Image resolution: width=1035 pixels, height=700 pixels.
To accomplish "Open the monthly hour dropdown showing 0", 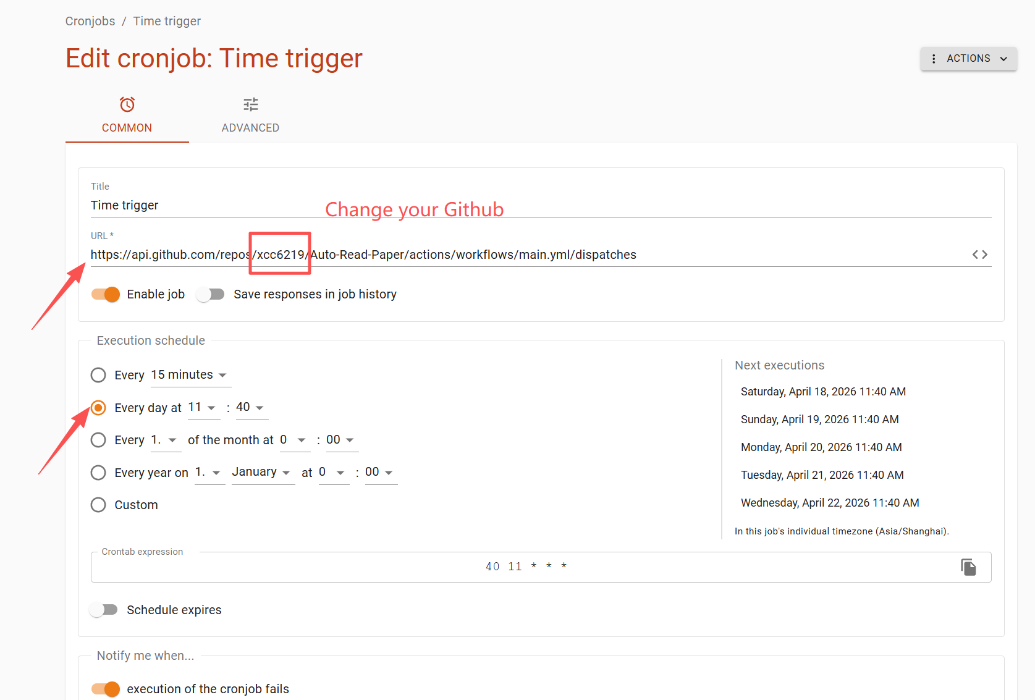I will 295,440.
